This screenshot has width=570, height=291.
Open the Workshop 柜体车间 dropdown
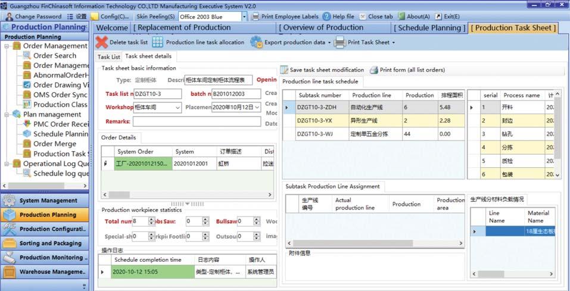(177, 108)
